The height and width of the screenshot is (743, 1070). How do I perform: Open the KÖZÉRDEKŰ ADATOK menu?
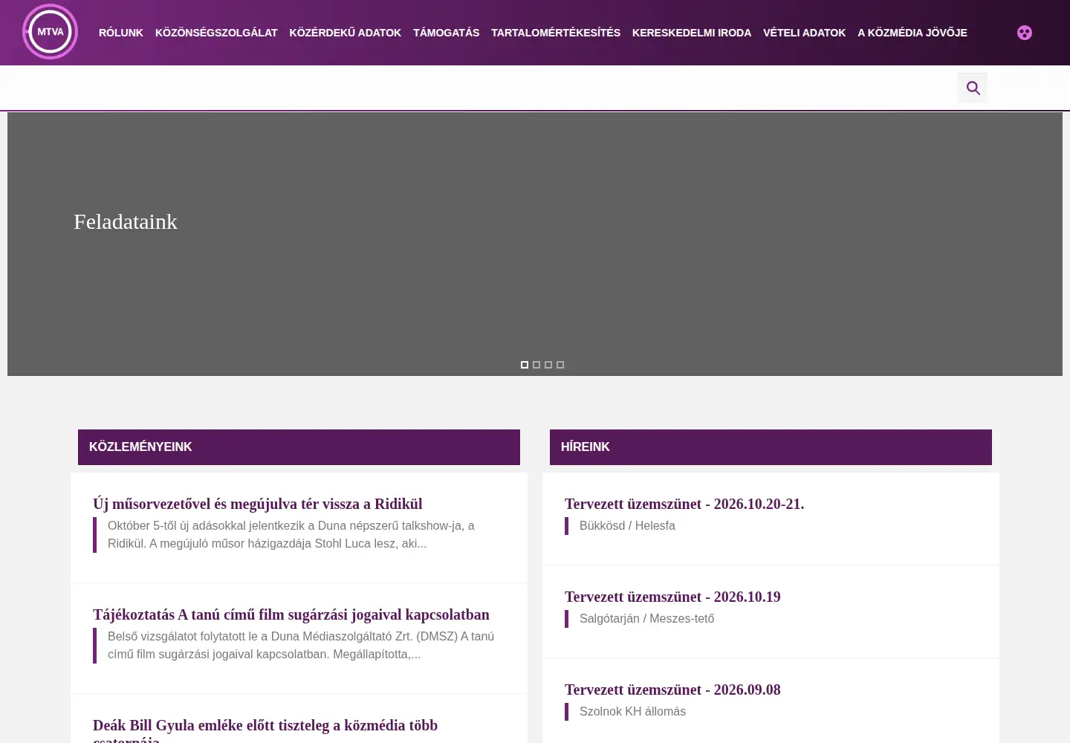point(346,33)
